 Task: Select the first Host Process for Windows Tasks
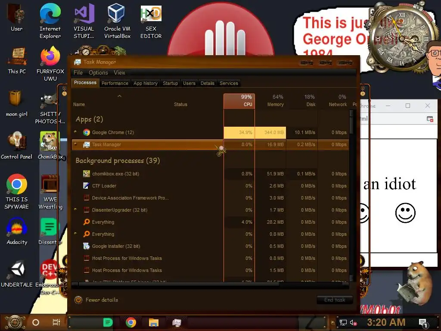click(210, 258)
